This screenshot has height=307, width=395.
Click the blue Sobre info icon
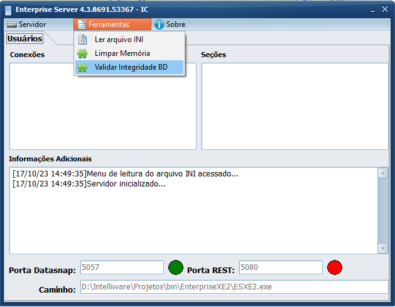[159, 24]
